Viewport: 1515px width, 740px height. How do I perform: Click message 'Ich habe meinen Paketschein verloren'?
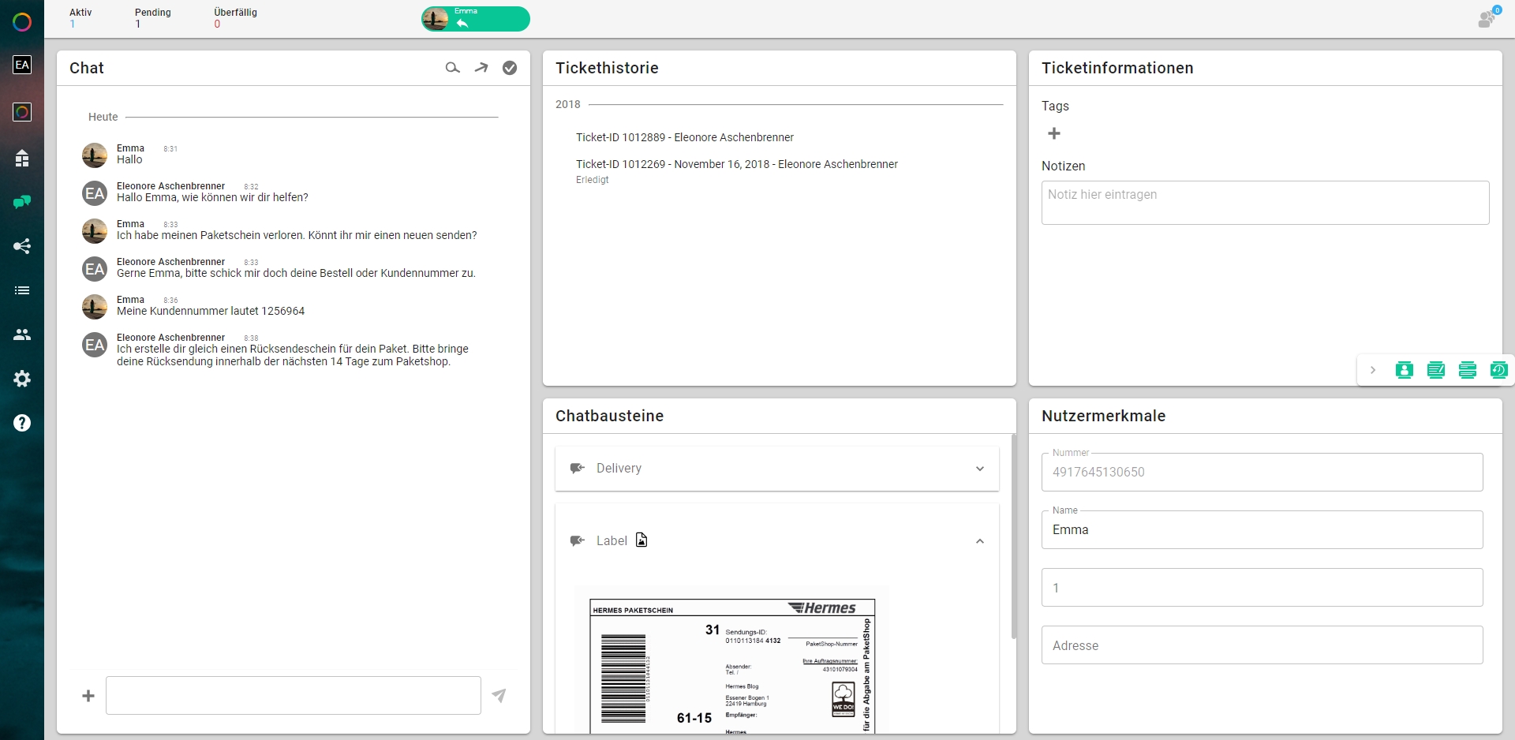click(297, 235)
